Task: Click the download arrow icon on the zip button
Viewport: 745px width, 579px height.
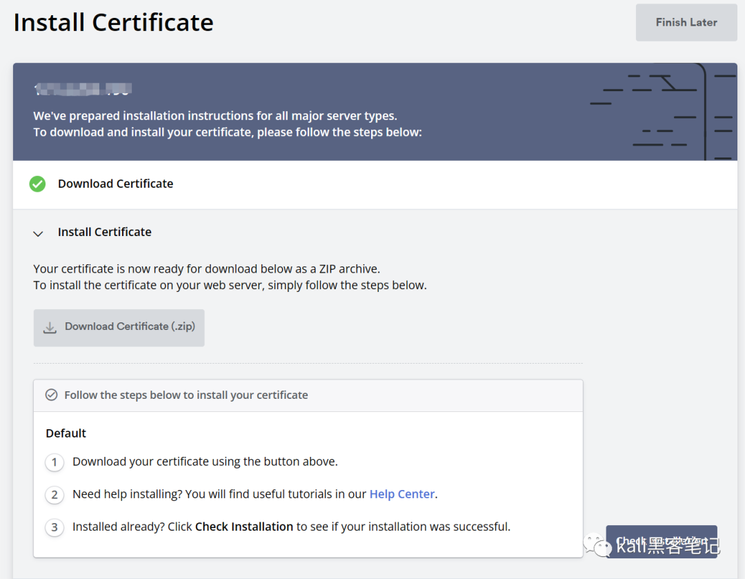Action: [x=50, y=328]
